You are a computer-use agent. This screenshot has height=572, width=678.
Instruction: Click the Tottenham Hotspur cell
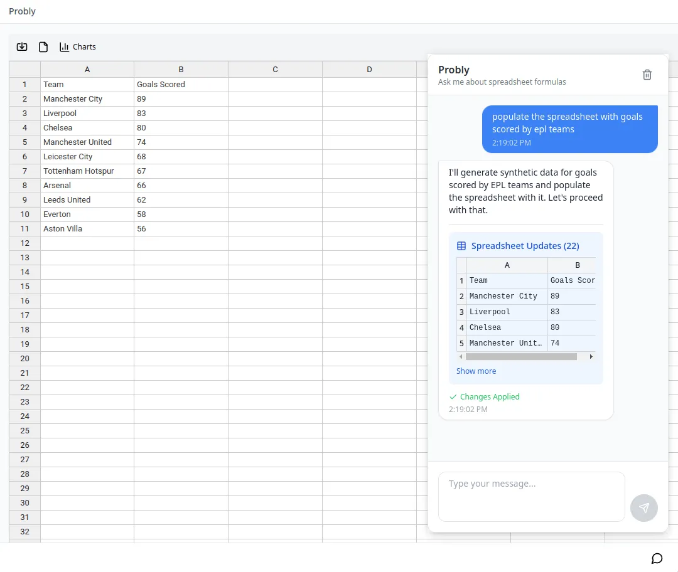click(x=87, y=171)
